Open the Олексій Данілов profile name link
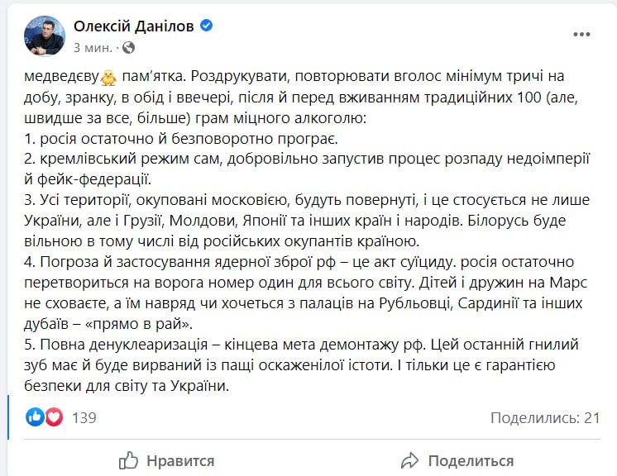 134,26
